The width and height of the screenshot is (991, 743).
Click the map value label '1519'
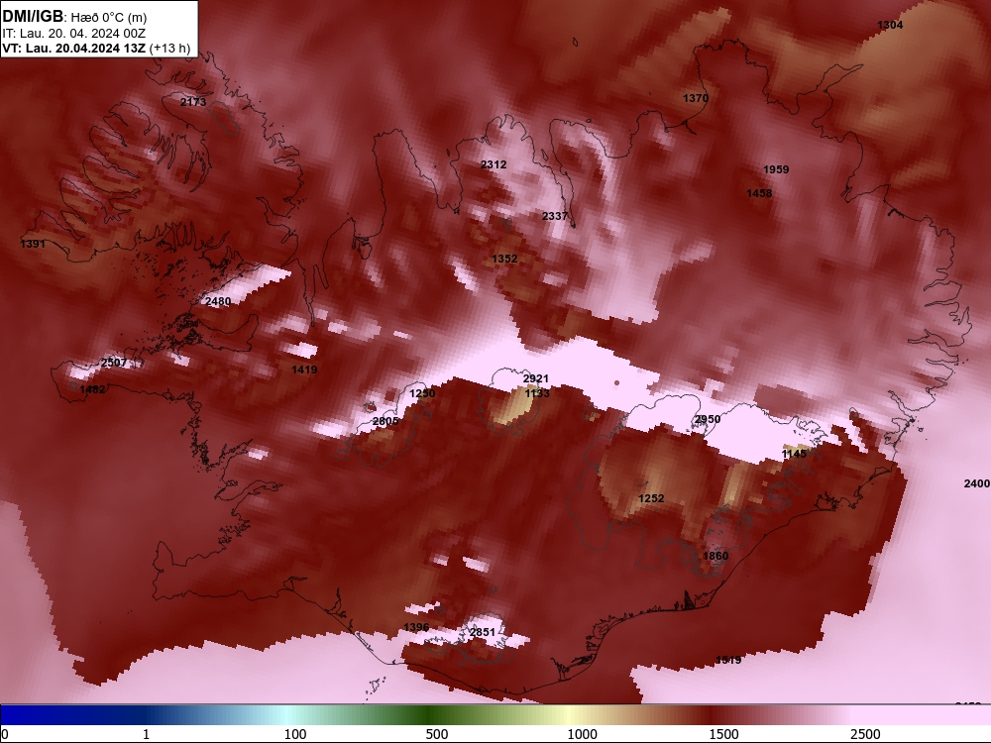click(728, 660)
